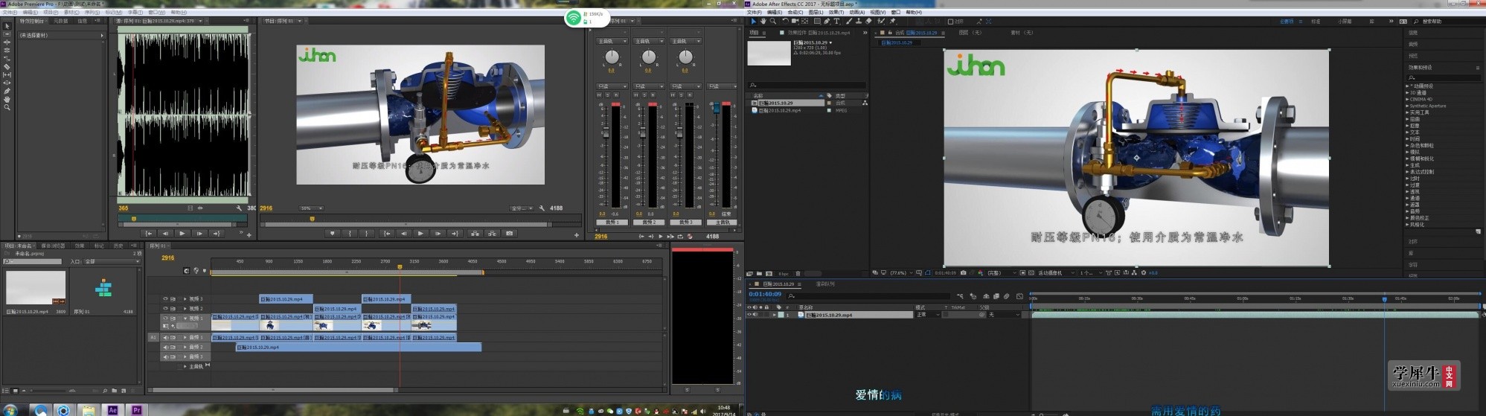Toggle snap icon in Premiere timeline
1486x416 pixels.
click(187, 271)
